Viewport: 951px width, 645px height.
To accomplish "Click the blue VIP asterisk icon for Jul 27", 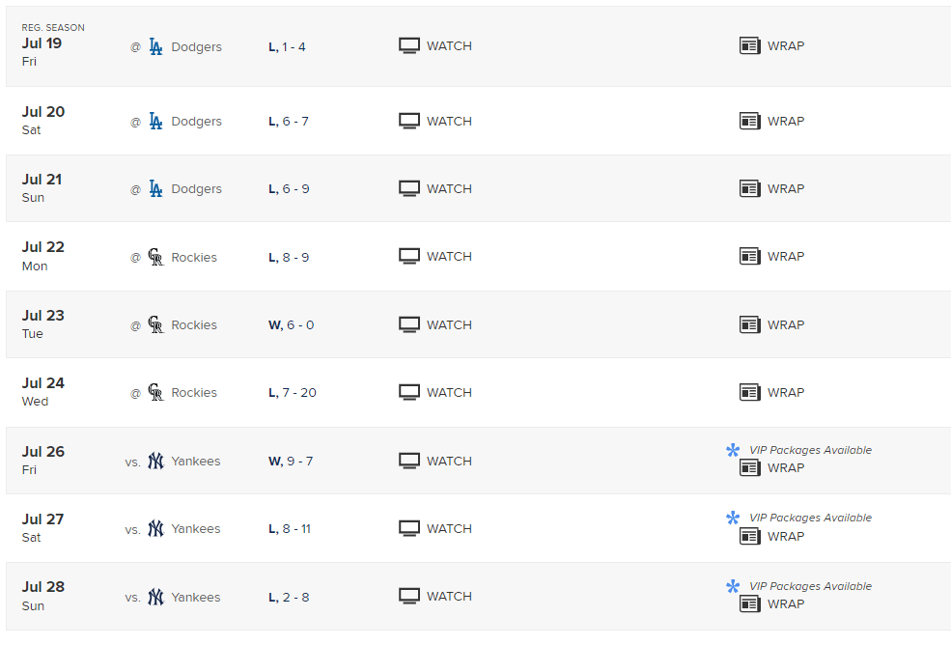I will pyautogui.click(x=733, y=519).
